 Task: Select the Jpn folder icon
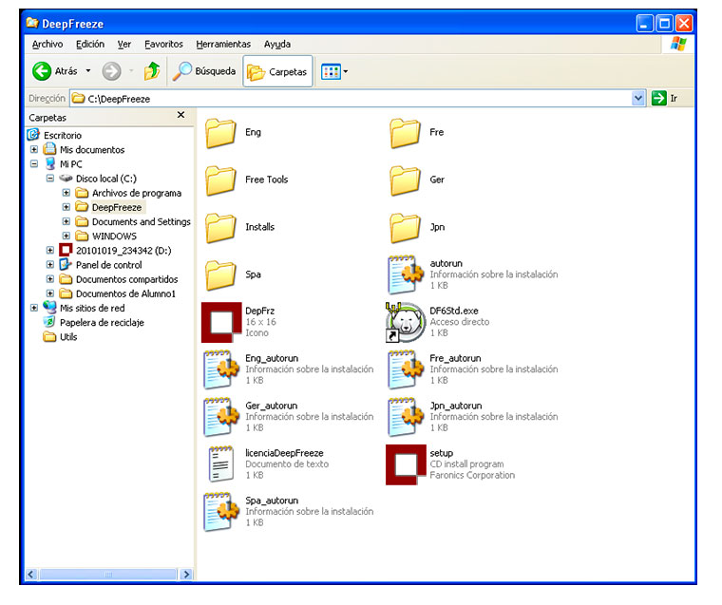[x=405, y=228]
